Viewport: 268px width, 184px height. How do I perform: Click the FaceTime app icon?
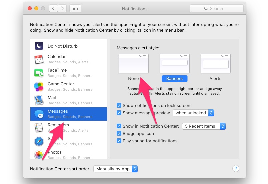39,73
